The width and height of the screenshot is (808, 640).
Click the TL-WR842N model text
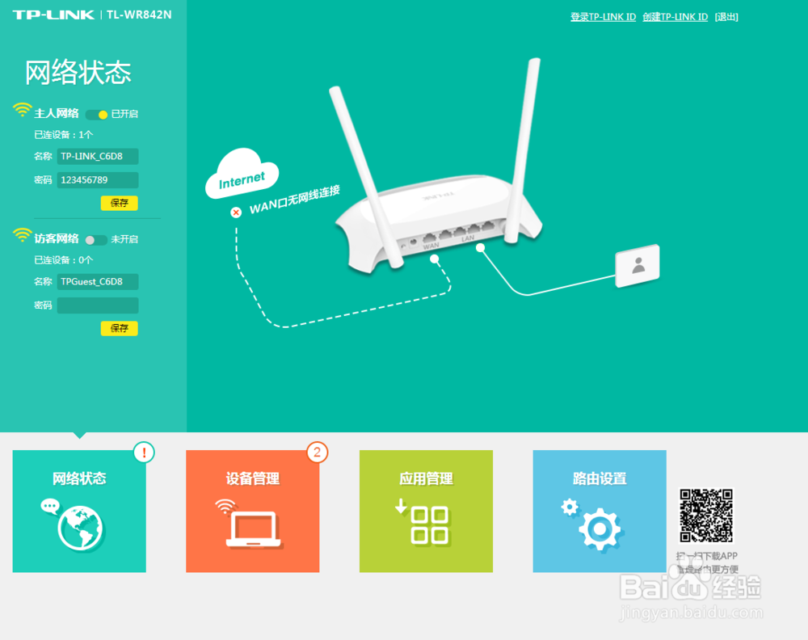click(139, 15)
